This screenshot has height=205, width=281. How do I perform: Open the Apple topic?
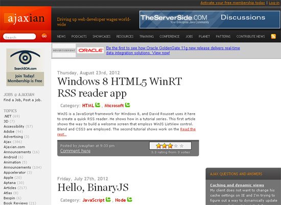[8, 177]
